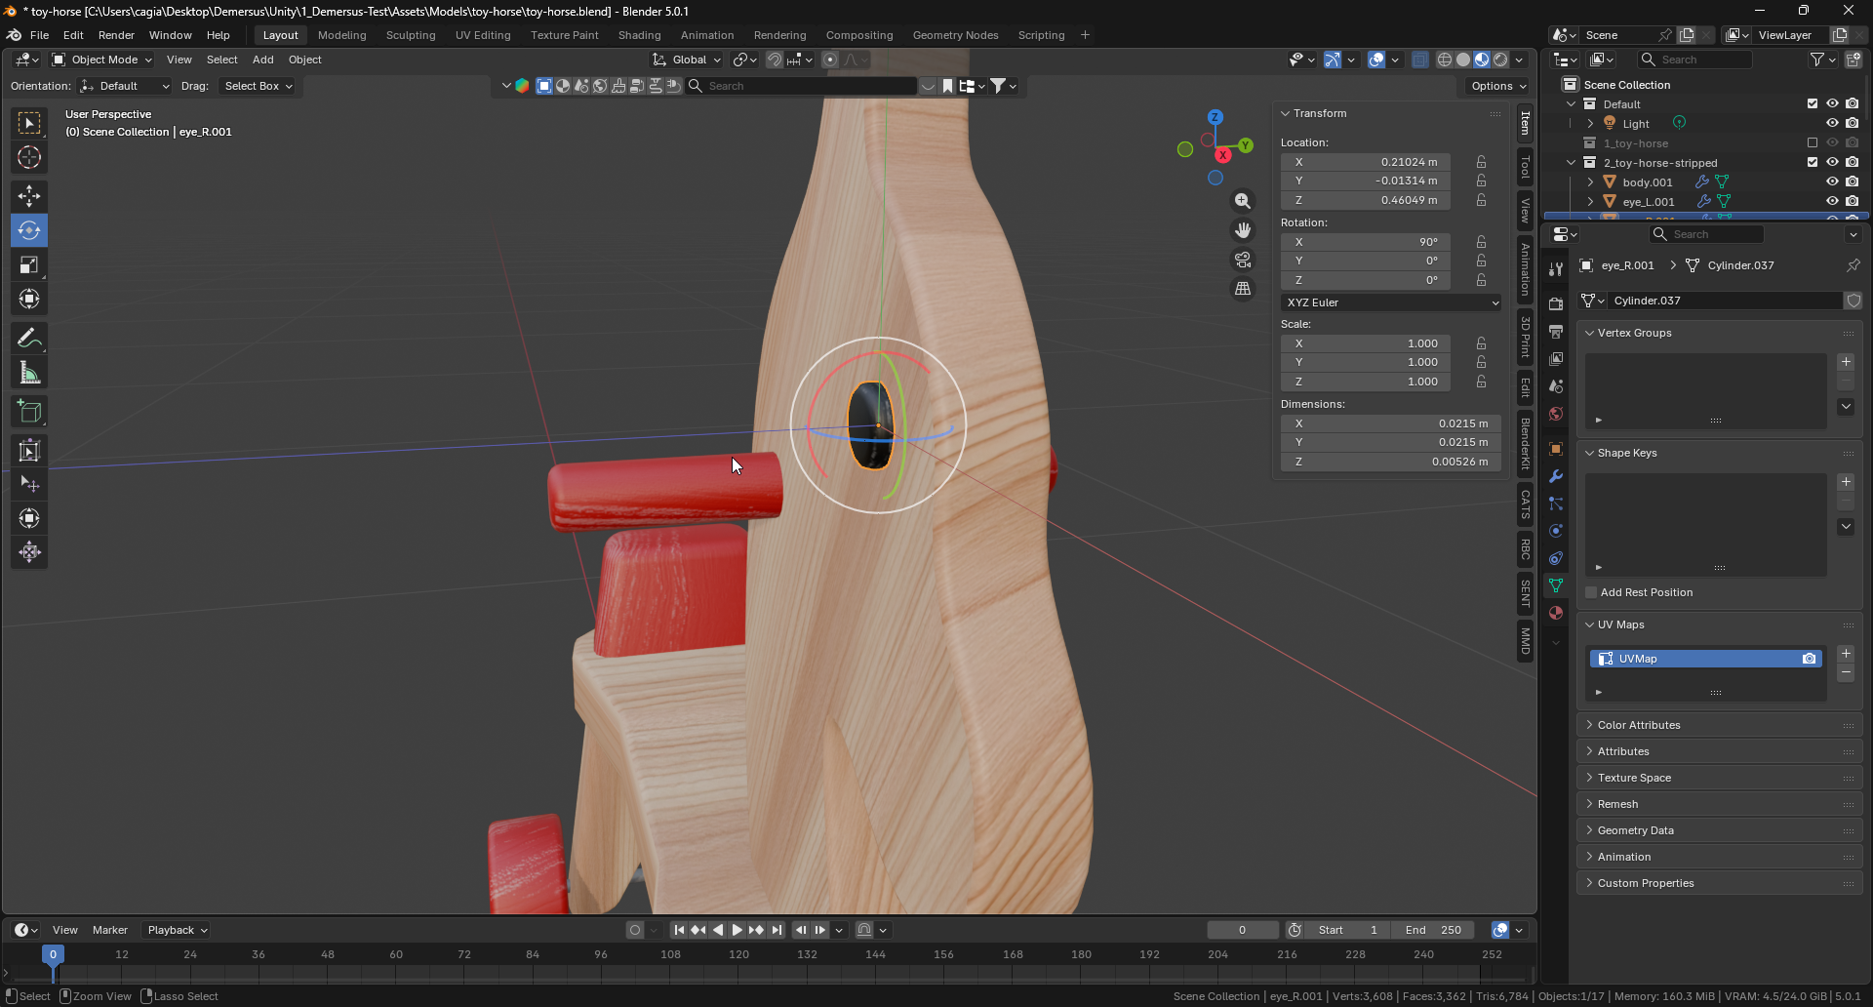Choose the Move tool
1873x1007 pixels.
tap(29, 196)
